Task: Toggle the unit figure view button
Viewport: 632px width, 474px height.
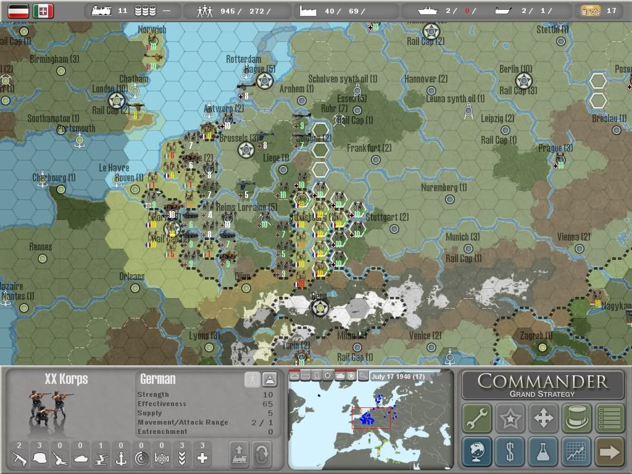Action: [252, 380]
